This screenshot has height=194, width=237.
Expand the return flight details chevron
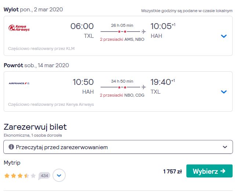(224, 92)
